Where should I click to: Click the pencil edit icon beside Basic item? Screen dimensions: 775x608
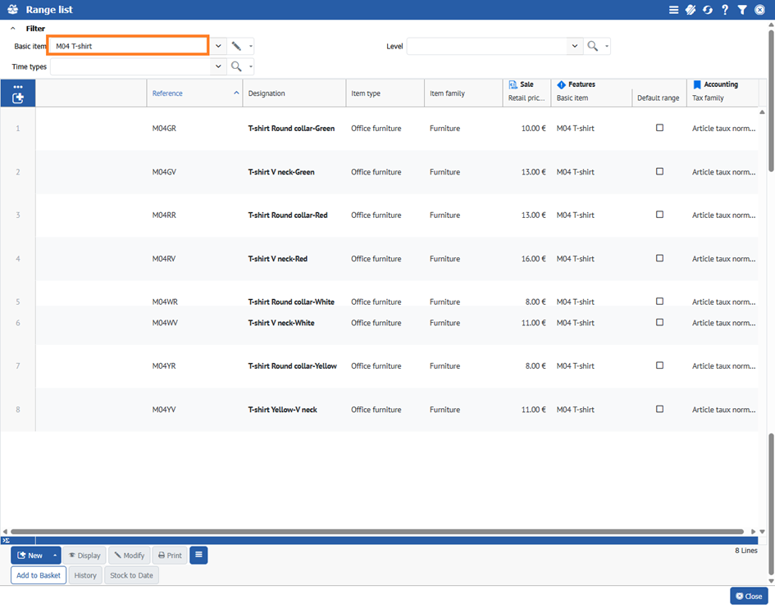coord(236,47)
